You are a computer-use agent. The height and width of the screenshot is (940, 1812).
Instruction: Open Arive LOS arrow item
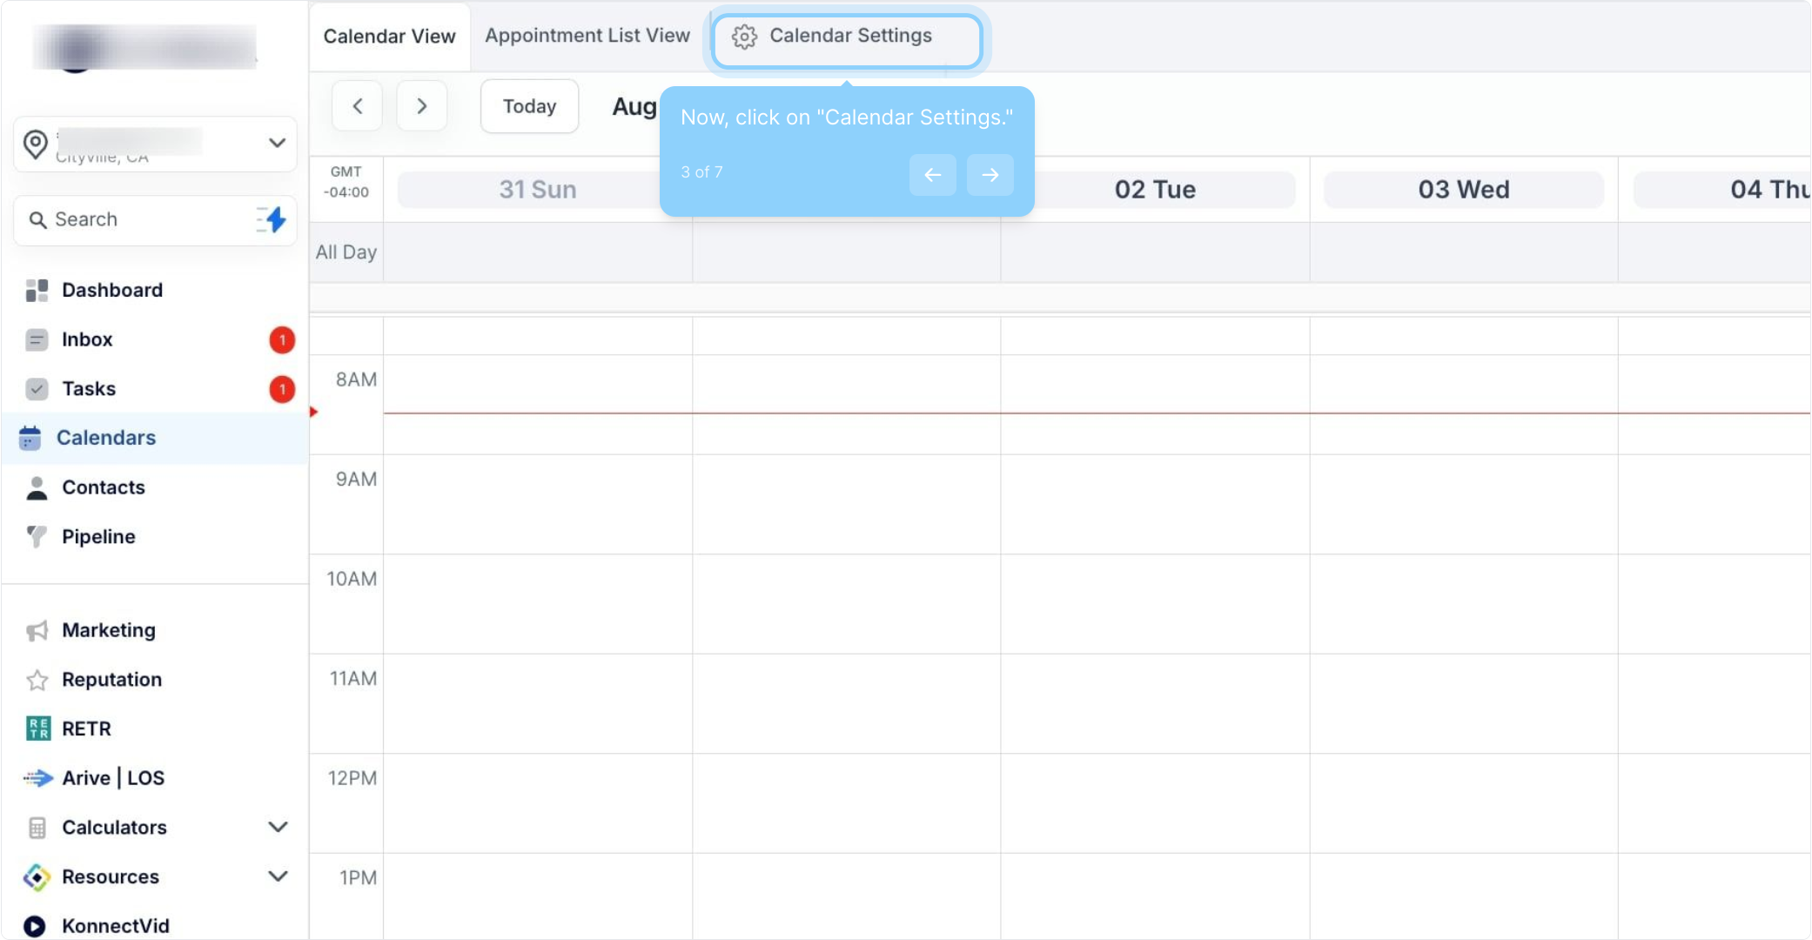point(112,778)
